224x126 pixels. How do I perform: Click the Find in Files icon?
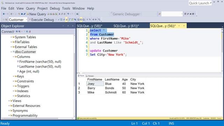tap(160, 14)
